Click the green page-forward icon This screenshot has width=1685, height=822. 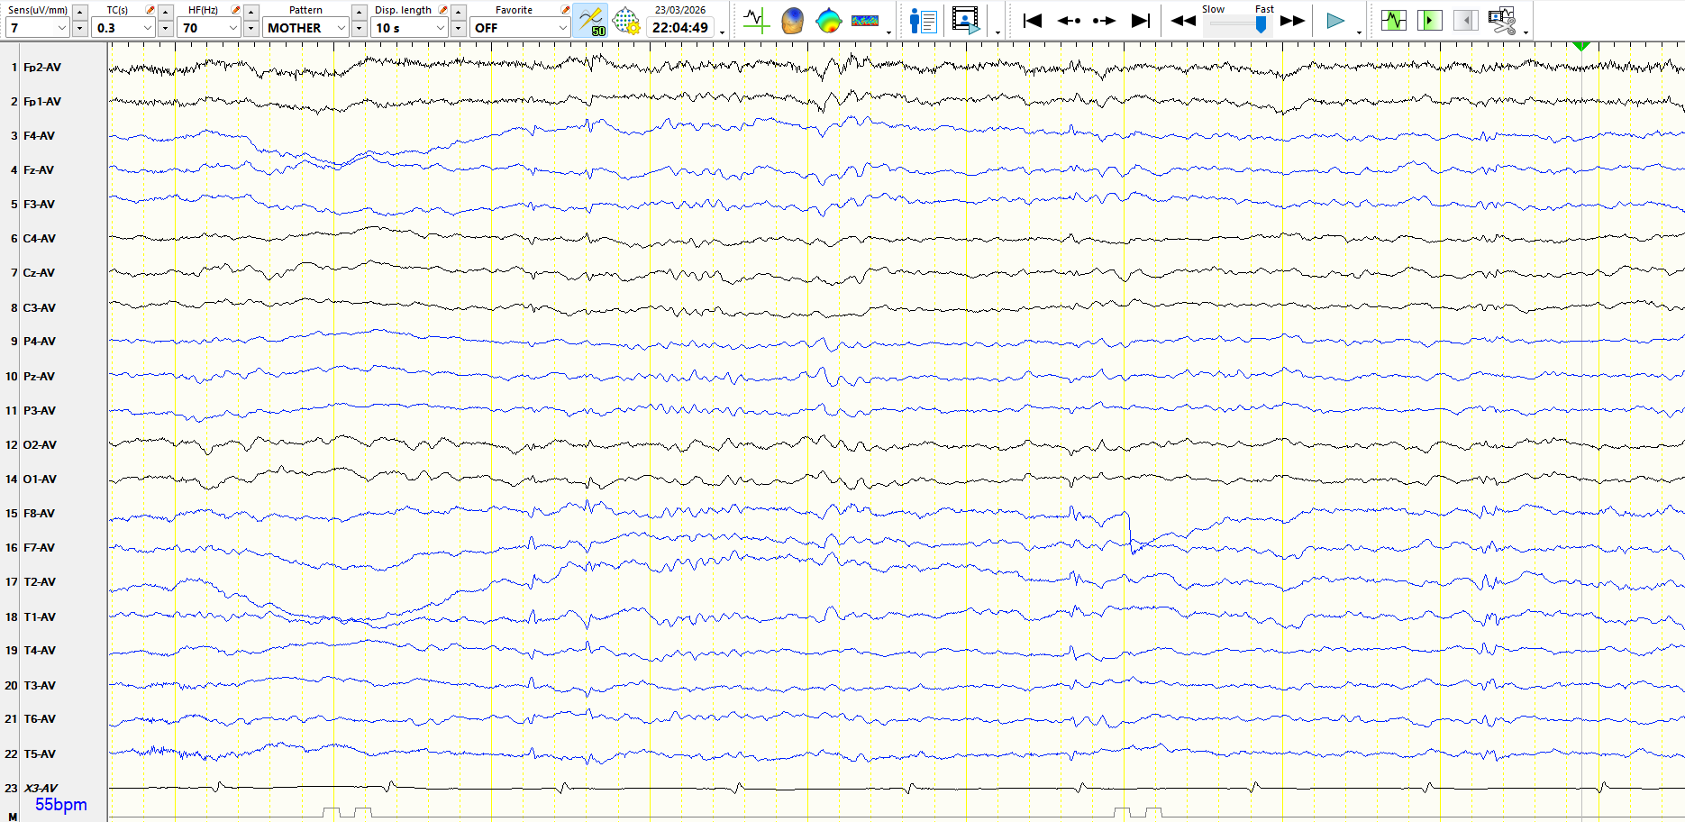coord(1430,20)
